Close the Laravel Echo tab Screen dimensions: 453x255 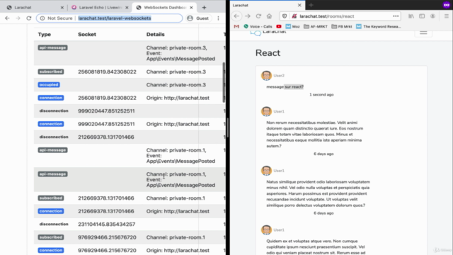click(127, 8)
